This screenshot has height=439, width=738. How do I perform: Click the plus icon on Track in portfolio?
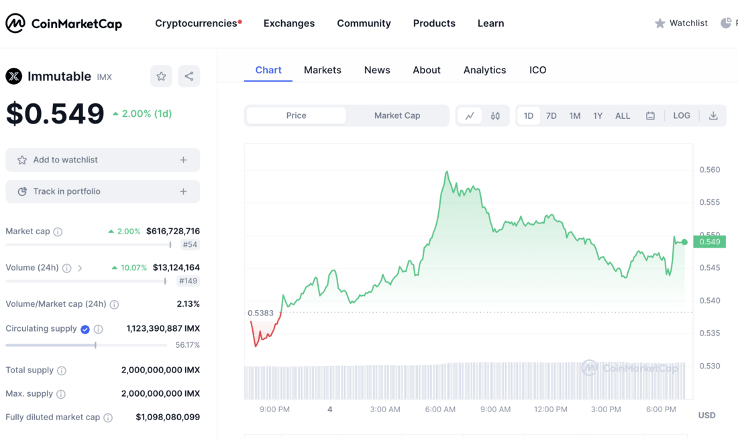(183, 192)
